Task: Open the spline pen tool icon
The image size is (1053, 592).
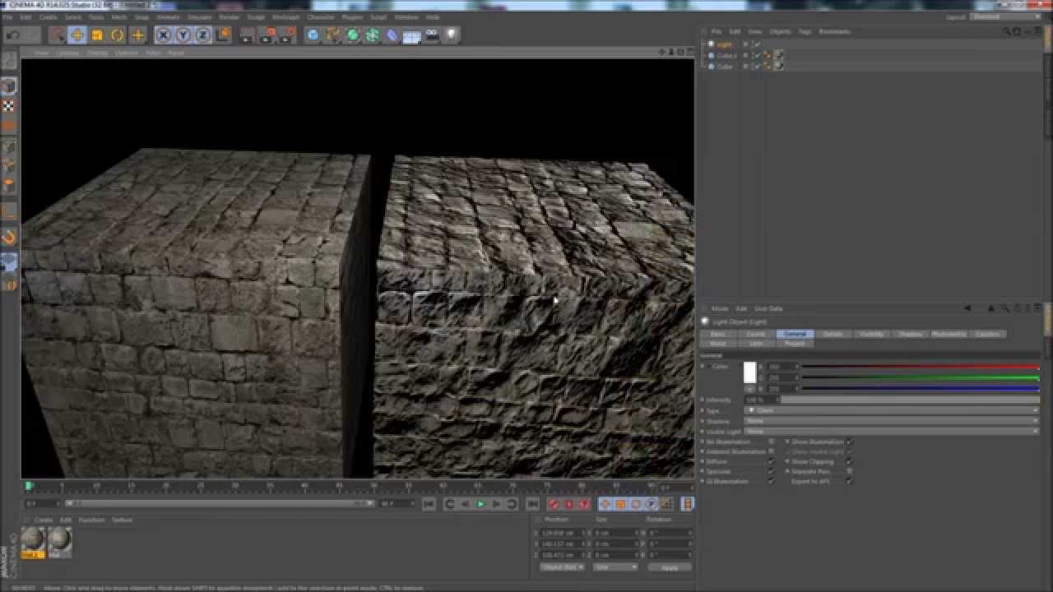Action: point(332,35)
